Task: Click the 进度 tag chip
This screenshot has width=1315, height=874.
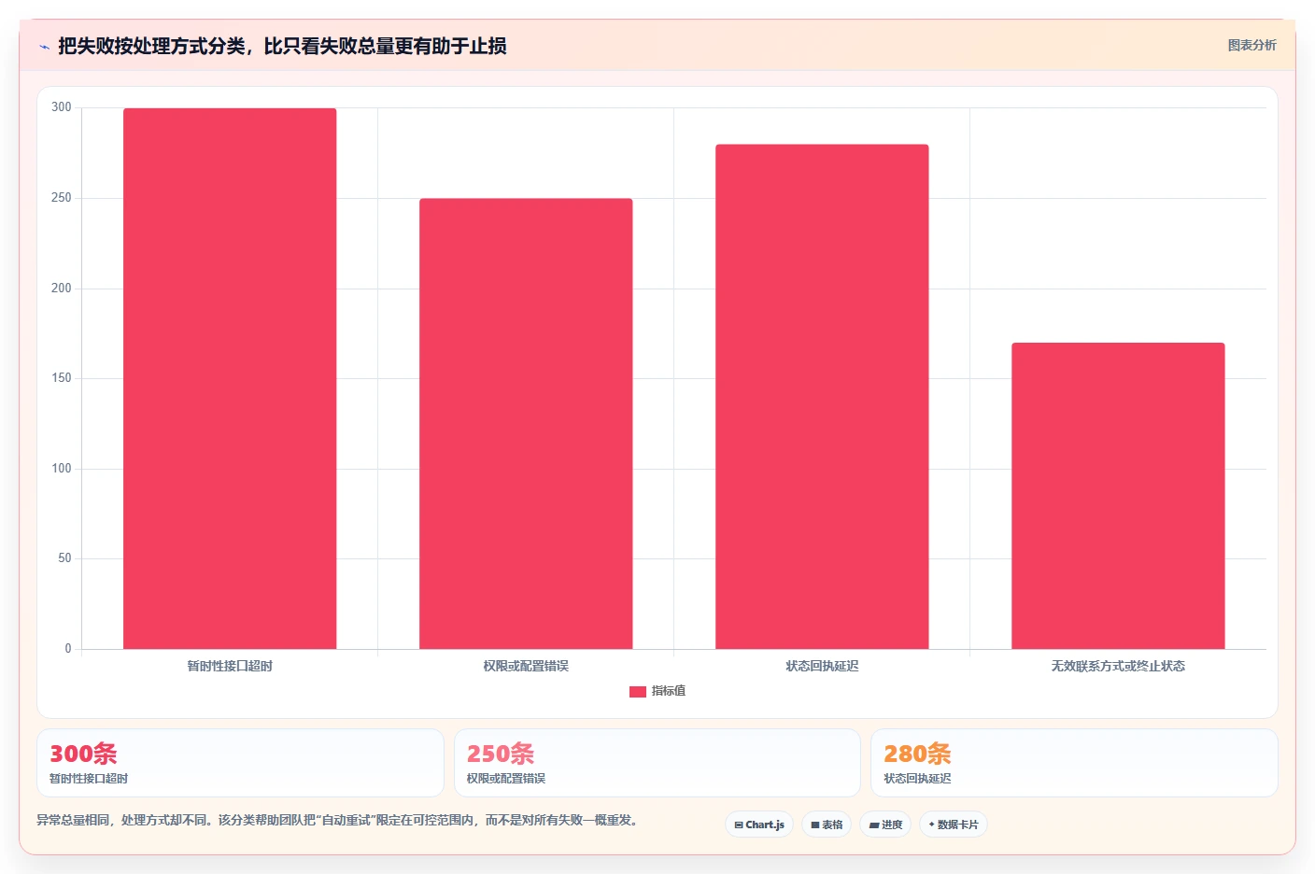Action: [x=885, y=825]
